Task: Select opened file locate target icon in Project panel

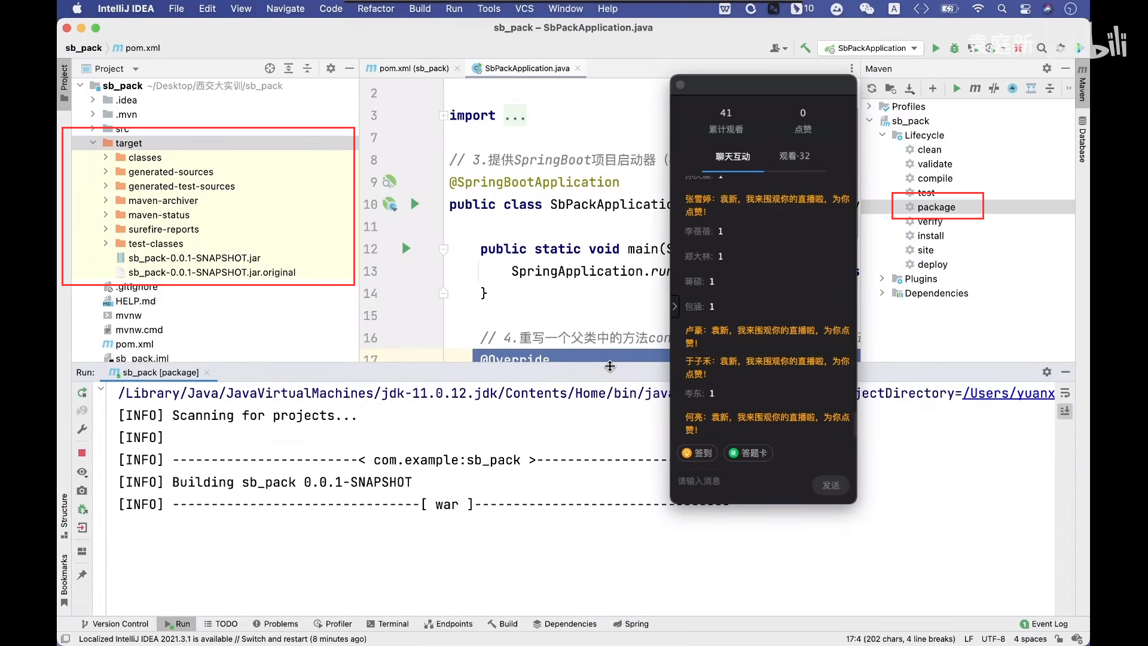Action: [270, 69]
